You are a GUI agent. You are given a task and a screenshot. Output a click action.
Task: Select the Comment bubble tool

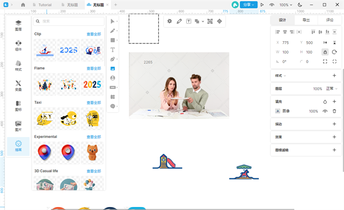click(113, 106)
